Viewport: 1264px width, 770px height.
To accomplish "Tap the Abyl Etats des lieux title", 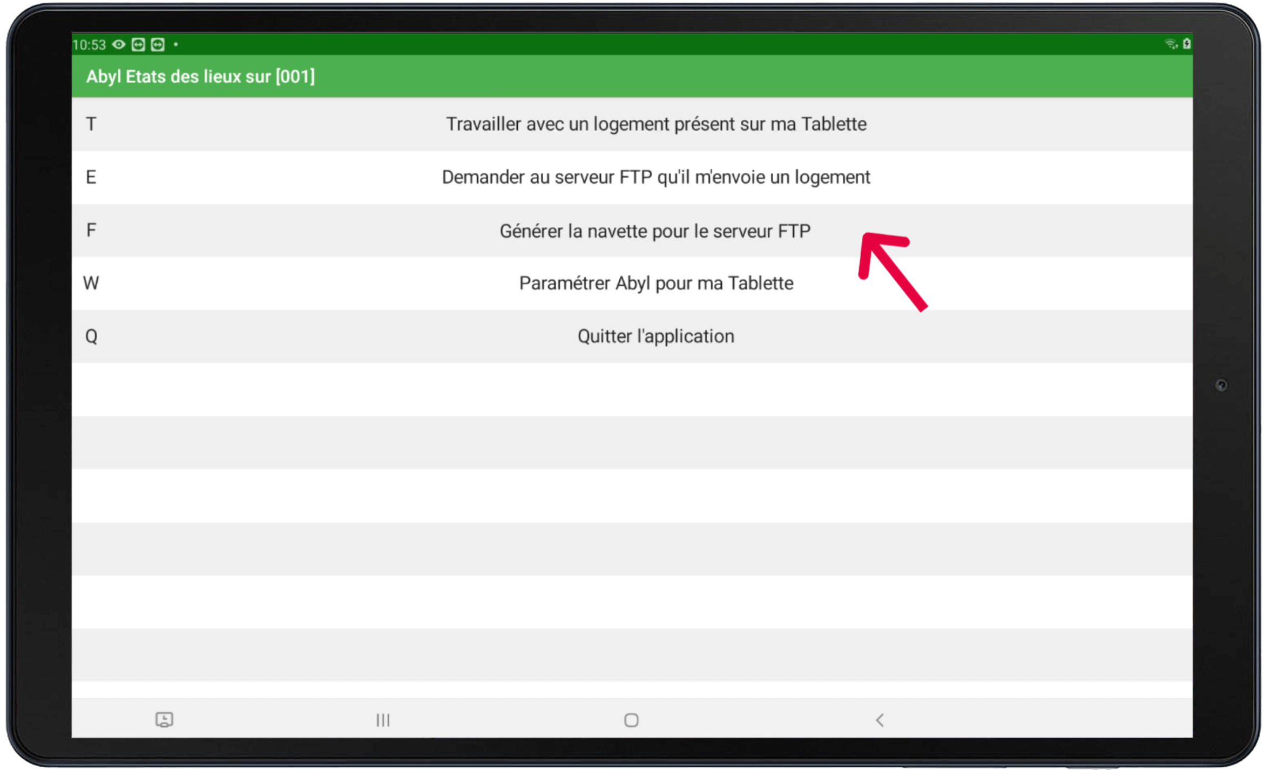I will (x=200, y=77).
